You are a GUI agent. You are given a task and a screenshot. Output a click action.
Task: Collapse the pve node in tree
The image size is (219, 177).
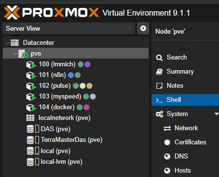tap(15, 54)
